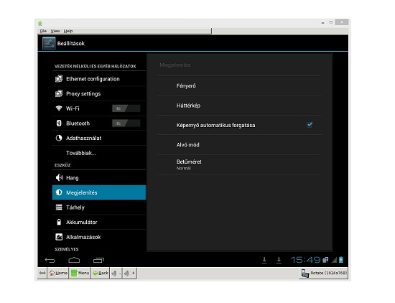Open the View menu
The height and width of the screenshot is (303, 395).
[x=55, y=31]
